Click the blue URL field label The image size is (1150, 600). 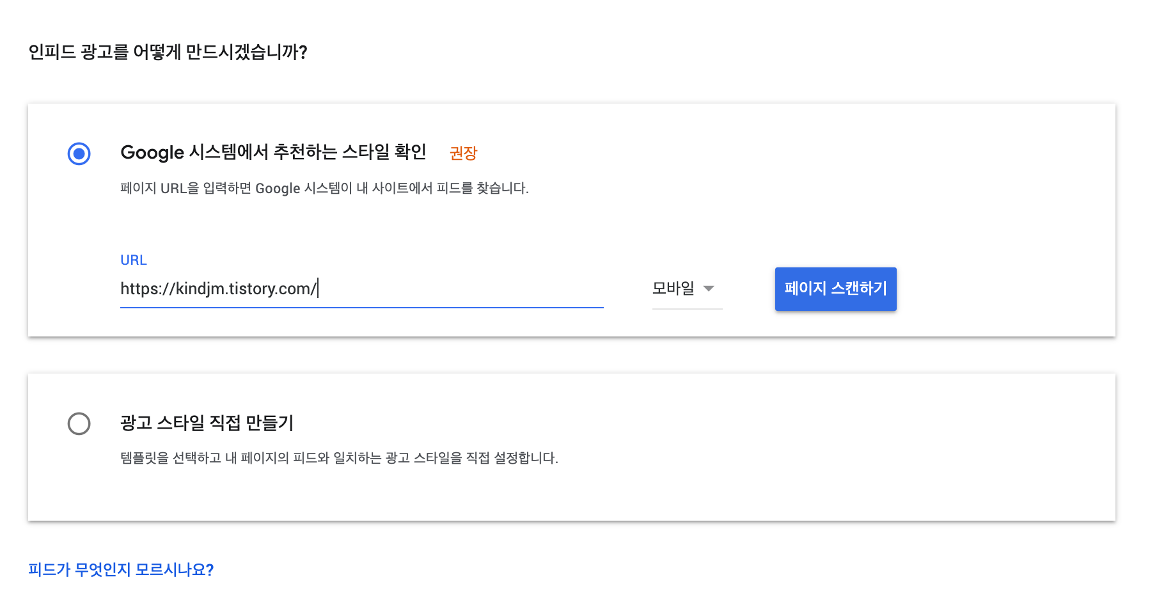pos(134,260)
